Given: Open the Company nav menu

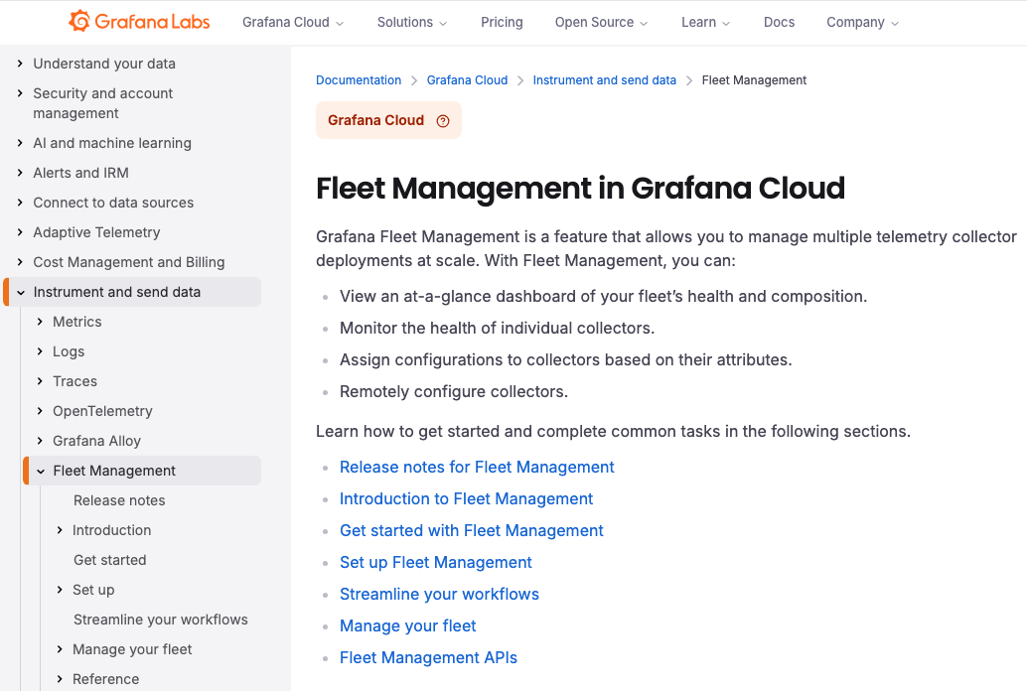Looking at the screenshot, I should (x=862, y=22).
